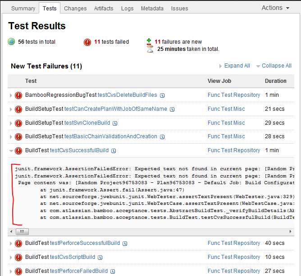Open testCvsScriptBuild test link

point(73,257)
